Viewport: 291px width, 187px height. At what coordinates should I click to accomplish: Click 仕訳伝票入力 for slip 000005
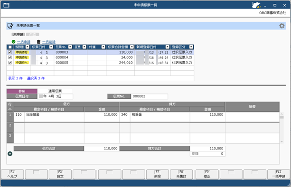182,63
